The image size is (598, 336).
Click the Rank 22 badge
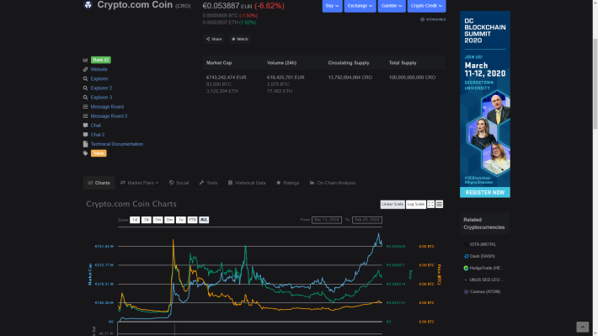click(x=101, y=60)
